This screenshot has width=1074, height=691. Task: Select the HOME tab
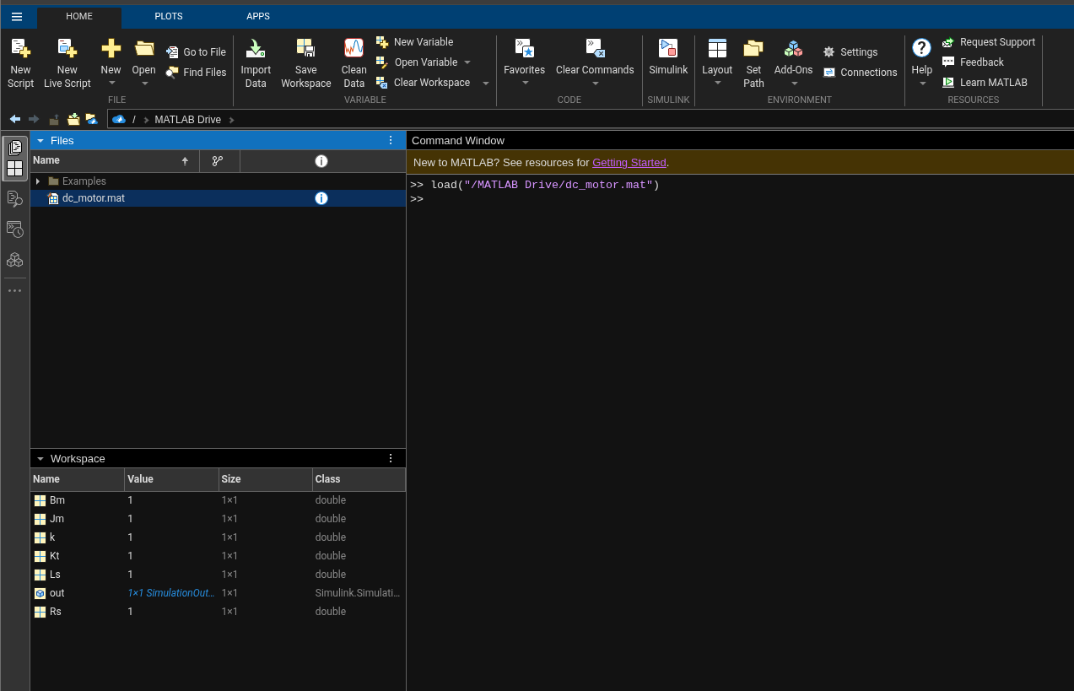click(79, 16)
